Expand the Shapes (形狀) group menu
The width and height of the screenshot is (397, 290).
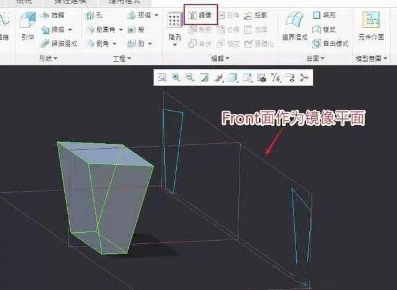tap(48, 58)
